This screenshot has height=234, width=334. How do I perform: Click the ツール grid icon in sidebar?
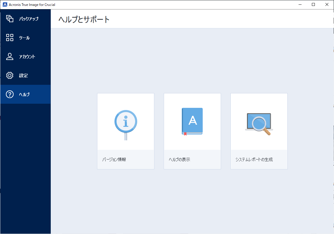click(9, 38)
